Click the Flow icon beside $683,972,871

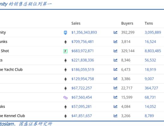click(65, 51)
